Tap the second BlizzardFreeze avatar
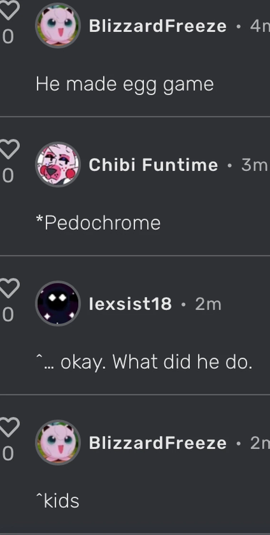The width and height of the screenshot is (270, 535). (58, 443)
